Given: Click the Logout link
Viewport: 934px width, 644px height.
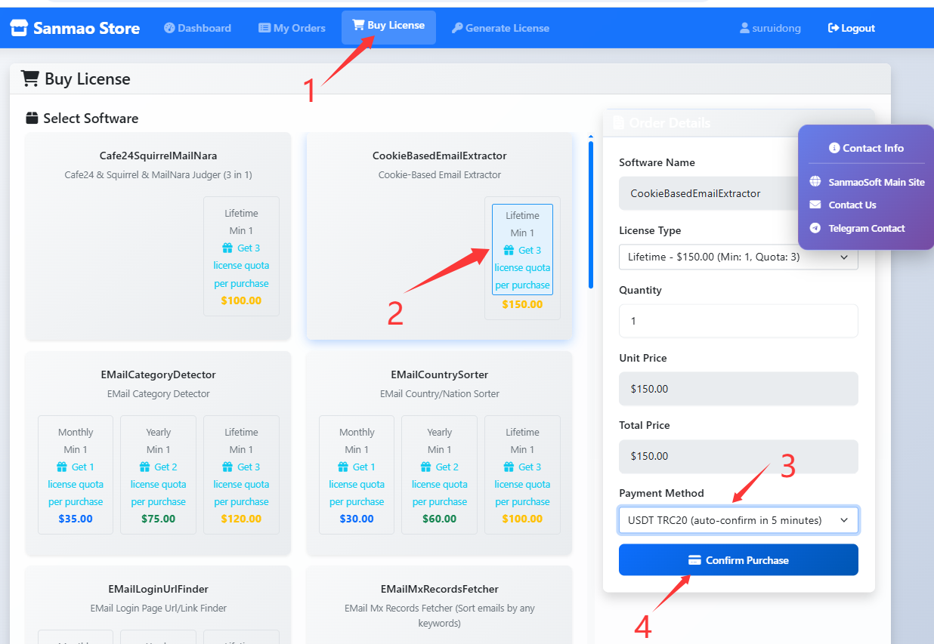Looking at the screenshot, I should click(851, 28).
